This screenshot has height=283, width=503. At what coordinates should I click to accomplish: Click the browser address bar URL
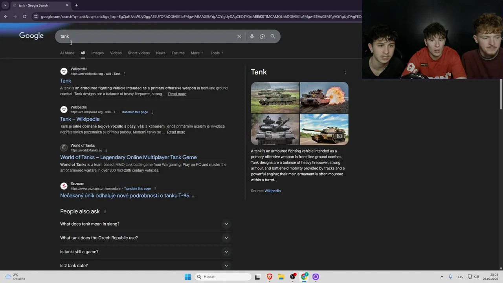200,17
